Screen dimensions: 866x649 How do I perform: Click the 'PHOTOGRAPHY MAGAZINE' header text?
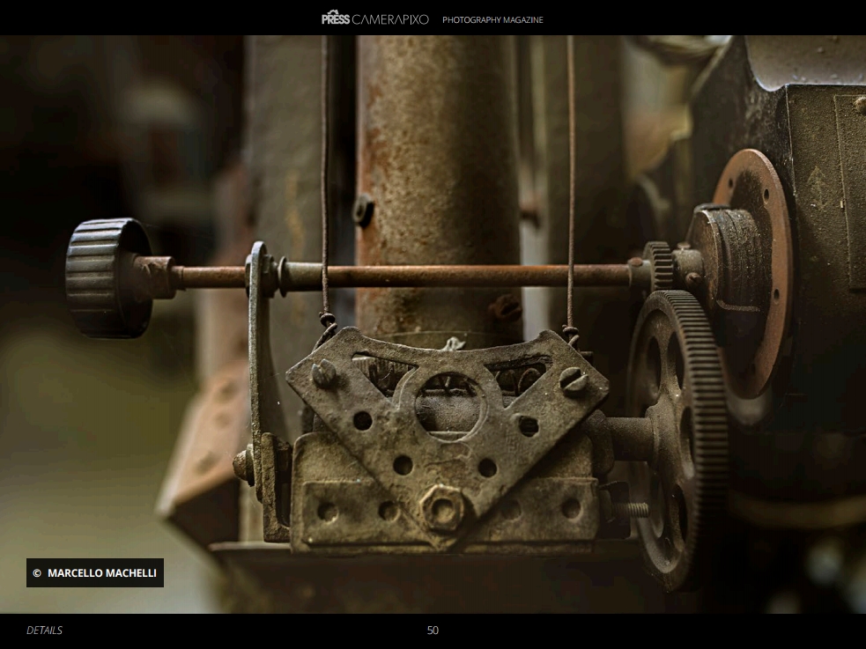coord(492,20)
